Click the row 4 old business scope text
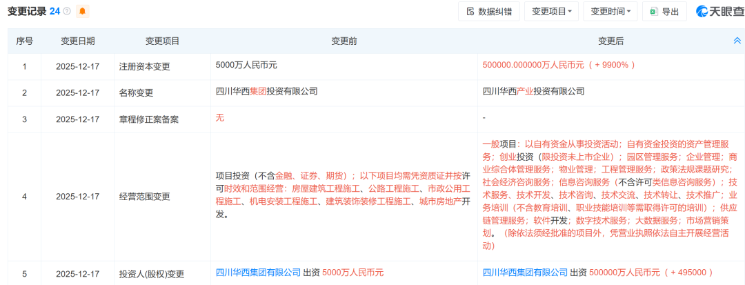Screen dimensions: 745x285 click(343, 195)
